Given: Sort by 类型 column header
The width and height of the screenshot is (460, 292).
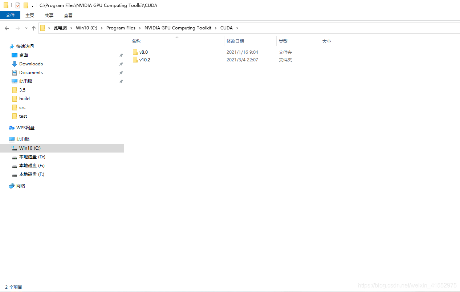Looking at the screenshot, I should tap(283, 41).
